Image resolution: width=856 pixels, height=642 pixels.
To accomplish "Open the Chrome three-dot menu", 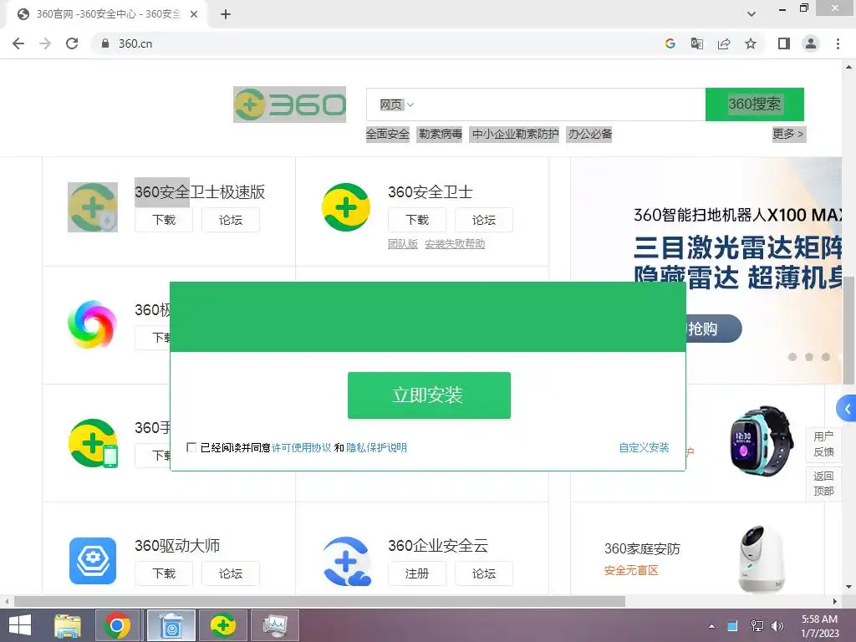I will click(838, 43).
